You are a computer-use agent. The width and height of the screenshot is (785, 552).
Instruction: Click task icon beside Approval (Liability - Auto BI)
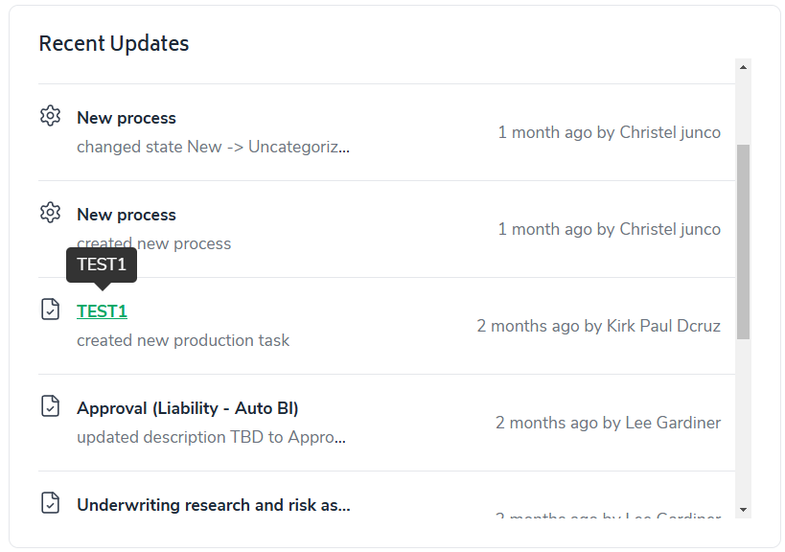pyautogui.click(x=50, y=406)
